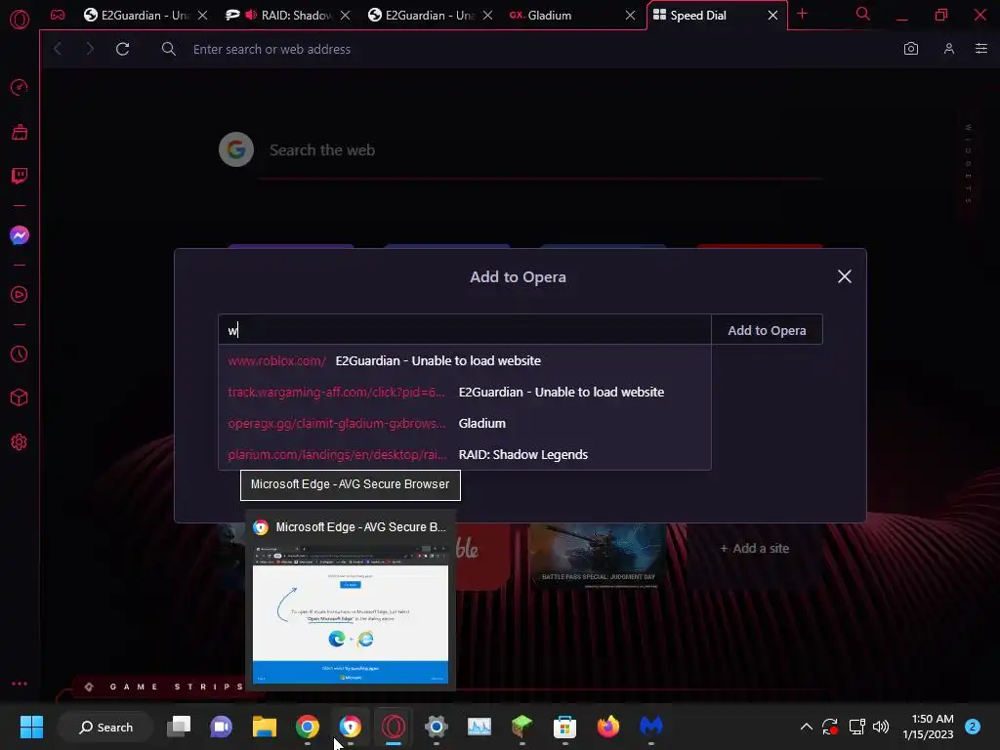Open Messenger in the sidebar
Viewport: 1000px width, 750px height.
[x=20, y=235]
